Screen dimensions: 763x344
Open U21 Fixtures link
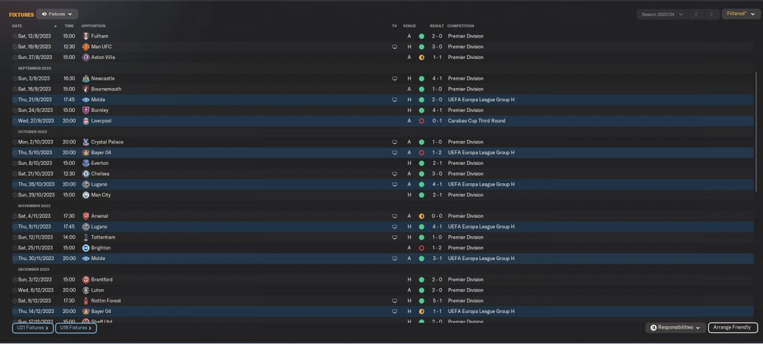[x=33, y=328]
